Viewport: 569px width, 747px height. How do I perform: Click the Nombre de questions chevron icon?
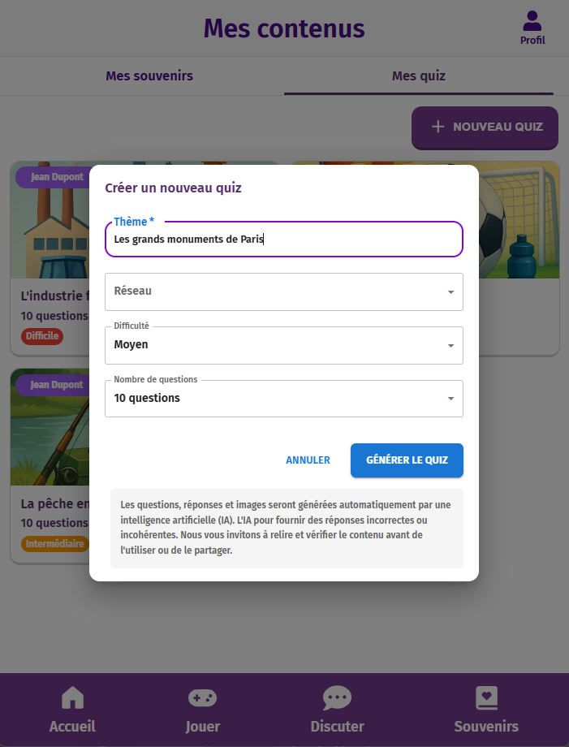(x=451, y=399)
